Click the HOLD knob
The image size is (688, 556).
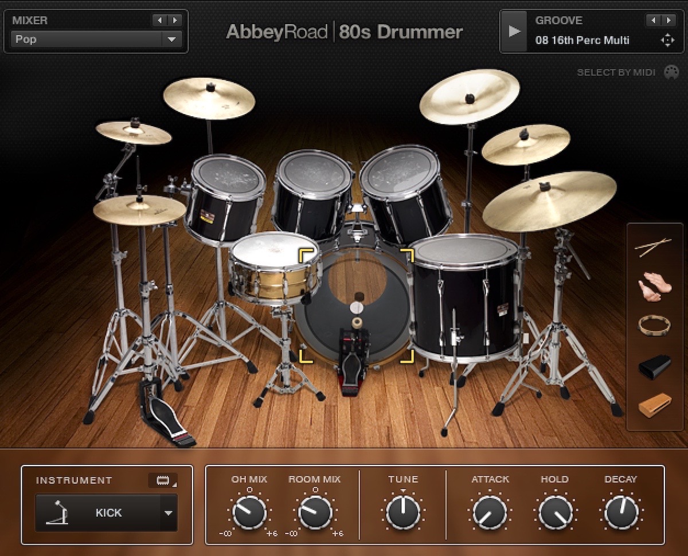tap(555, 512)
